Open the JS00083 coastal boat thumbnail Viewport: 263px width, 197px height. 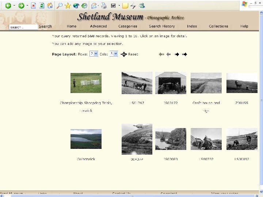point(171,139)
